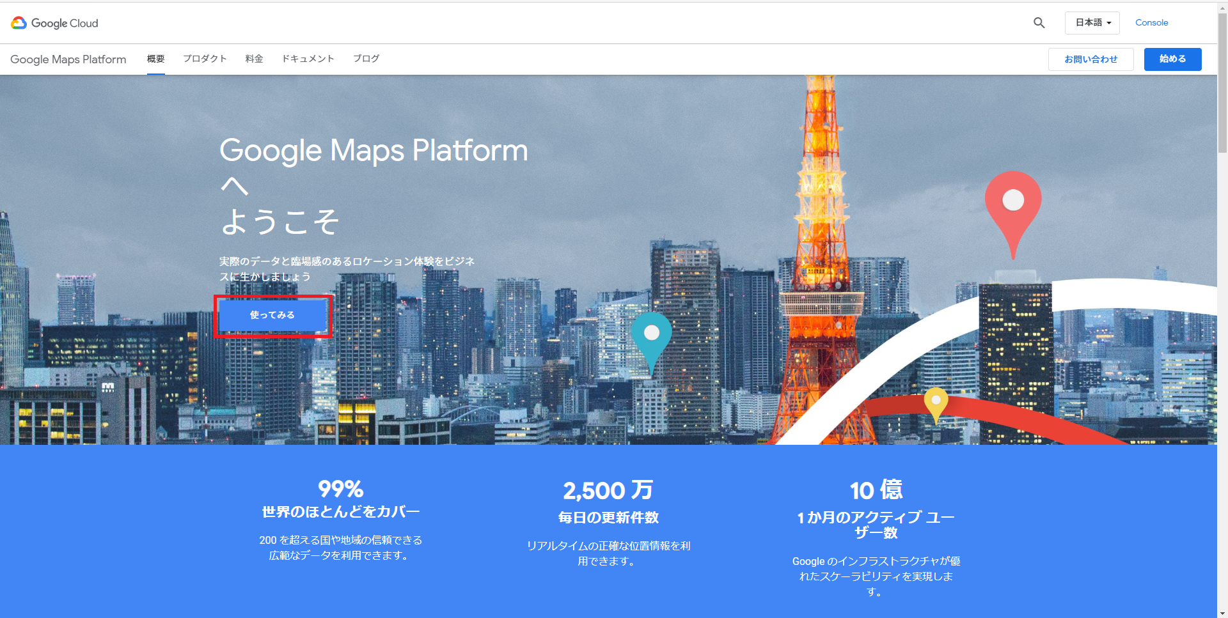Click the 2,500 万 statistic text

(x=608, y=491)
